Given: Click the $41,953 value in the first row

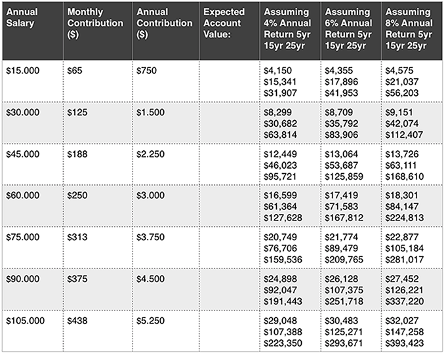Looking at the screenshot, I should 342,93.
